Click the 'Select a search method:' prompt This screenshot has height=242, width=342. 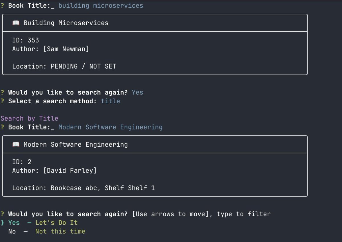point(52,101)
